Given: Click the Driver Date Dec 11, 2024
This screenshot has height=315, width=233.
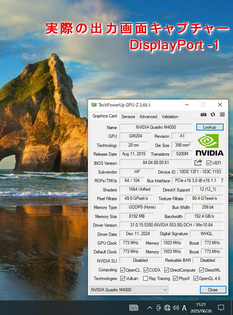Looking at the screenshot, I should coord(138,234).
